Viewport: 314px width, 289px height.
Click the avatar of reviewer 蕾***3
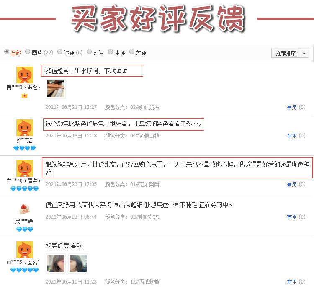pos(25,75)
